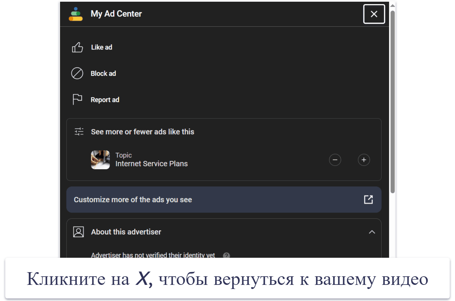
Task: Click the advertiser profile icon
Action: point(79,232)
